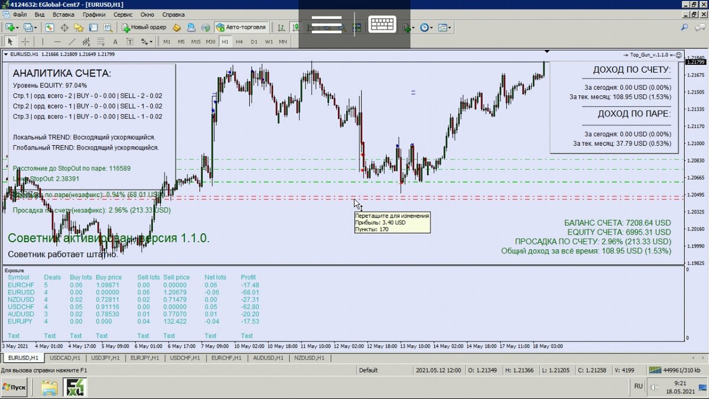Select the horizontal line tool
The image size is (709, 399).
click(x=57, y=41)
